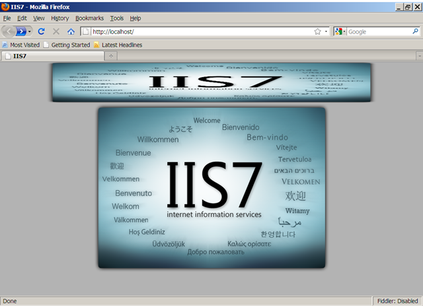Click the Fiddler: Disabled status bar panel
The image size is (423, 306).
tap(397, 301)
